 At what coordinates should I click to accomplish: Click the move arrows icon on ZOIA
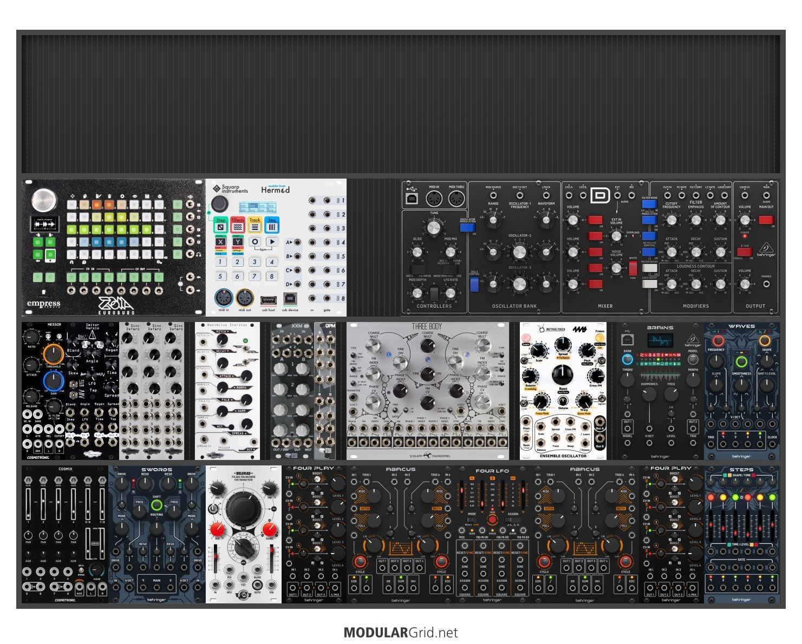73,196
